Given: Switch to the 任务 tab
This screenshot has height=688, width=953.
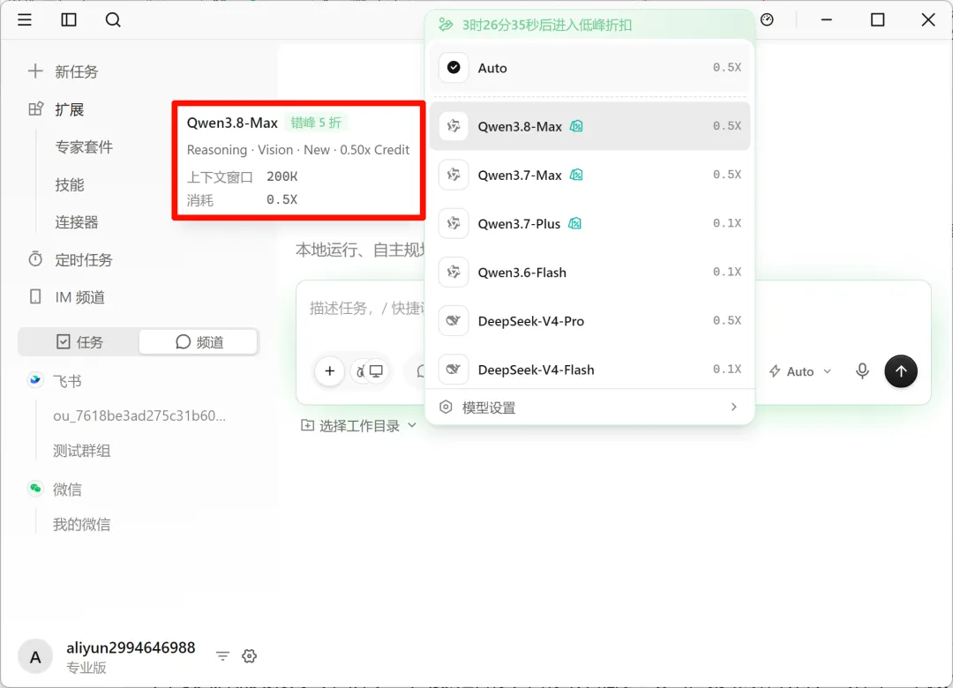Looking at the screenshot, I should tap(79, 342).
